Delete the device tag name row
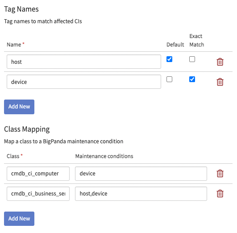The image size is (237, 233). pyautogui.click(x=220, y=82)
